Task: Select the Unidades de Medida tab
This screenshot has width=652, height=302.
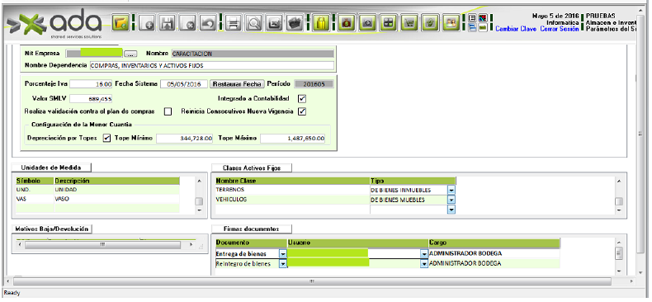Action: 50,168
